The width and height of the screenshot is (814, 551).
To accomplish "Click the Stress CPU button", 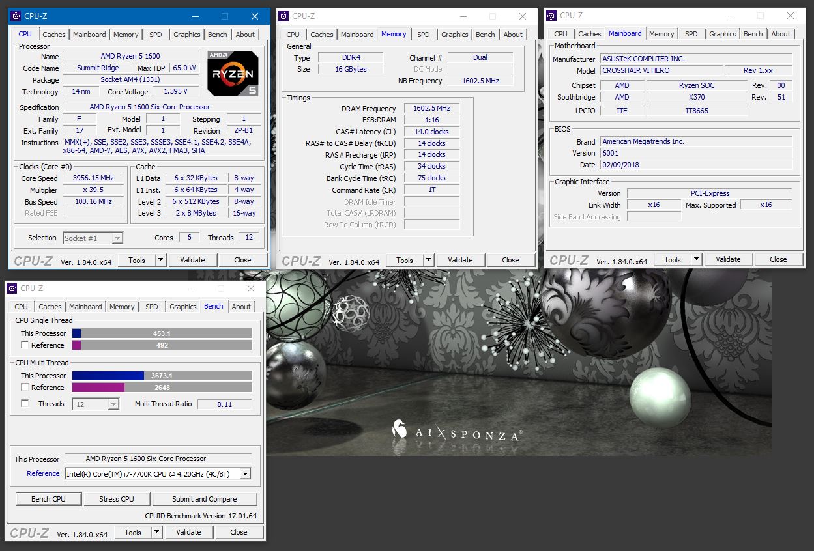I will [117, 499].
